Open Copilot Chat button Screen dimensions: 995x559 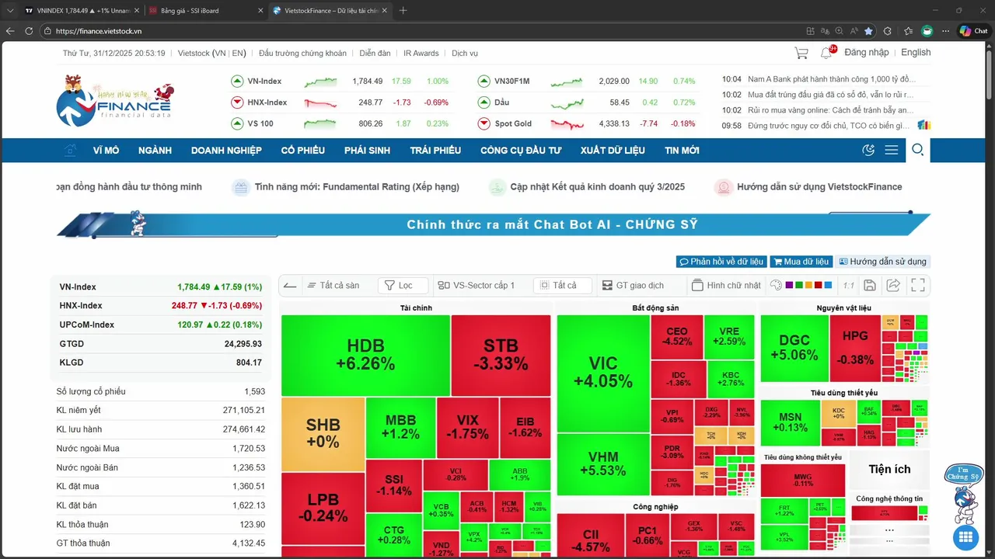coord(973,31)
